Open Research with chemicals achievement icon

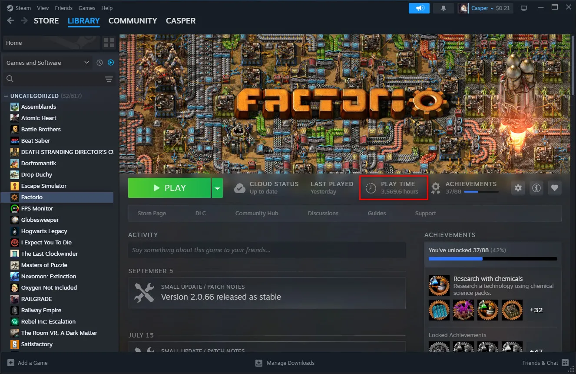pyautogui.click(x=439, y=285)
